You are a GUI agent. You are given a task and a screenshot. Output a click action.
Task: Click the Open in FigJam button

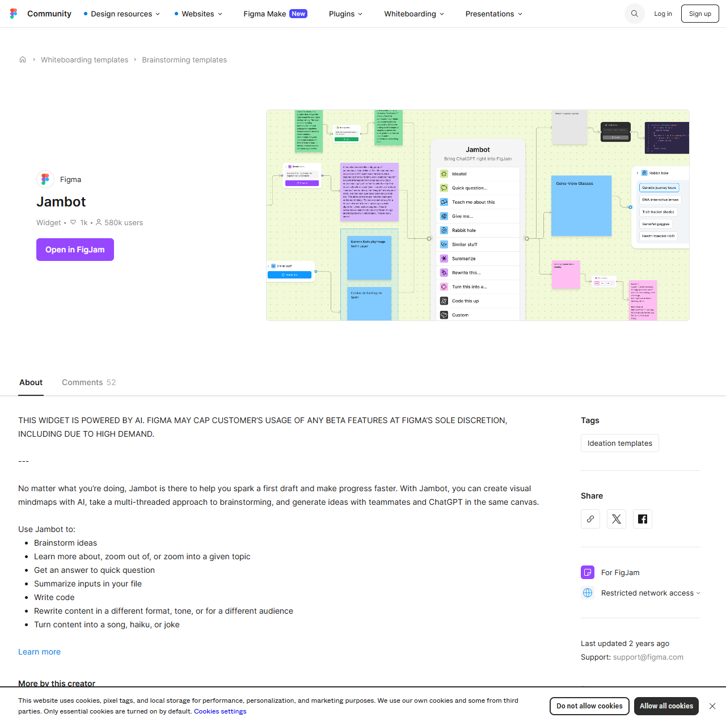tap(75, 250)
